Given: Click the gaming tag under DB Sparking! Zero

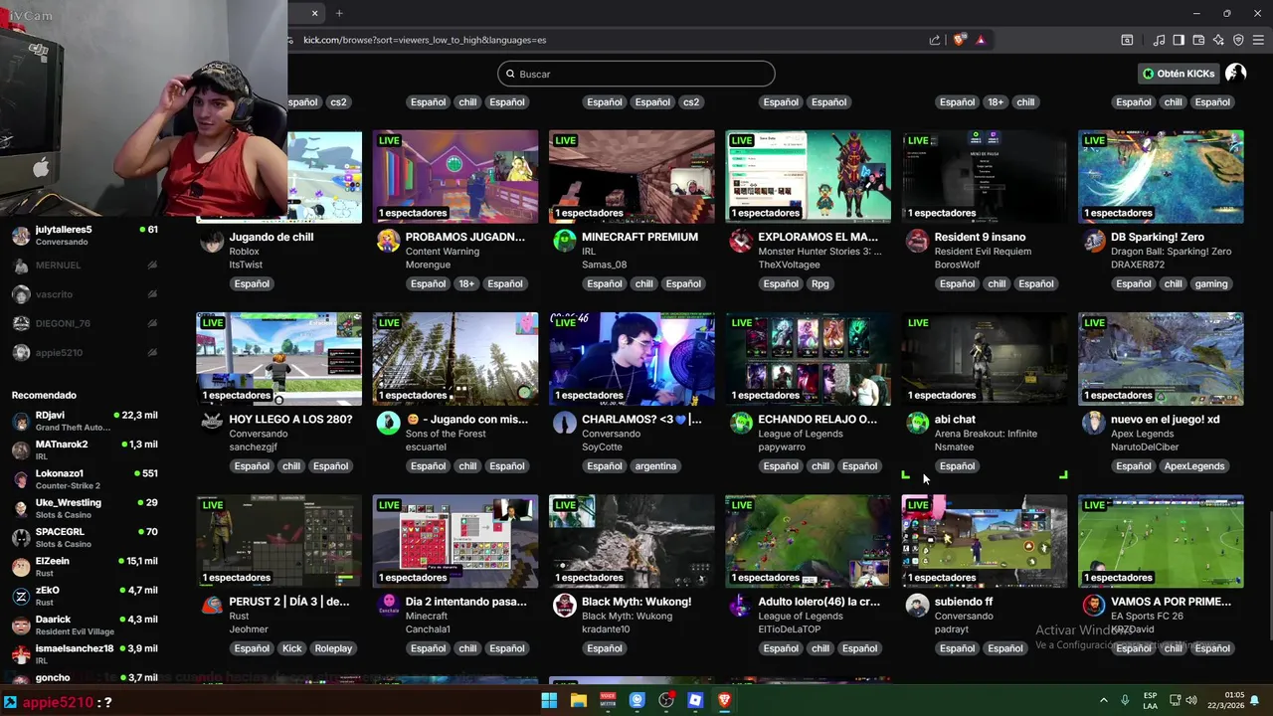Looking at the screenshot, I should (x=1210, y=283).
